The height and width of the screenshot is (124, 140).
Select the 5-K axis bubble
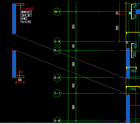(x=57, y=78)
